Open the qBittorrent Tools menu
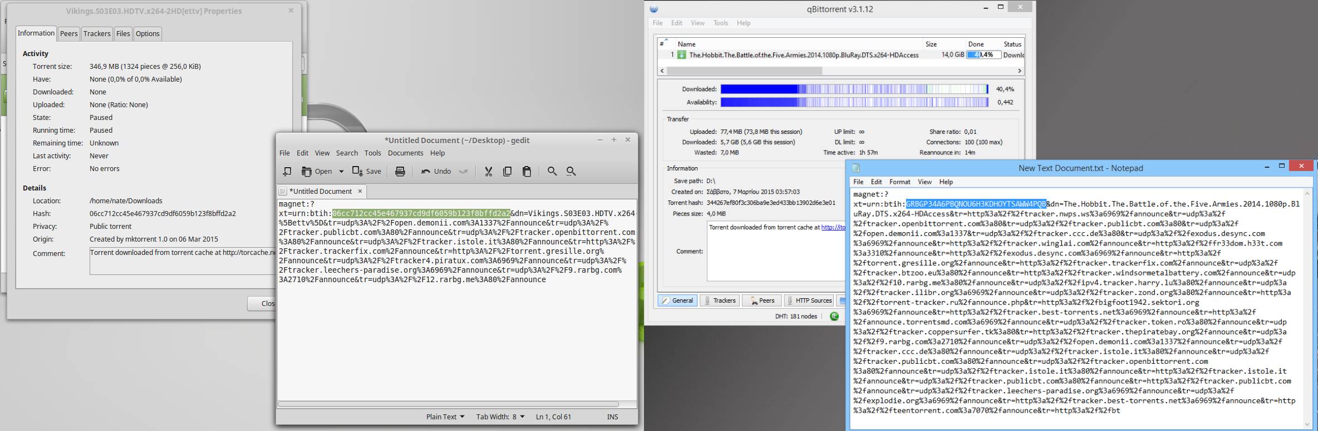1318x431 pixels. (721, 23)
